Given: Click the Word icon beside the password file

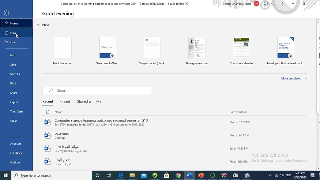Looking at the screenshot, I should 47,135.
